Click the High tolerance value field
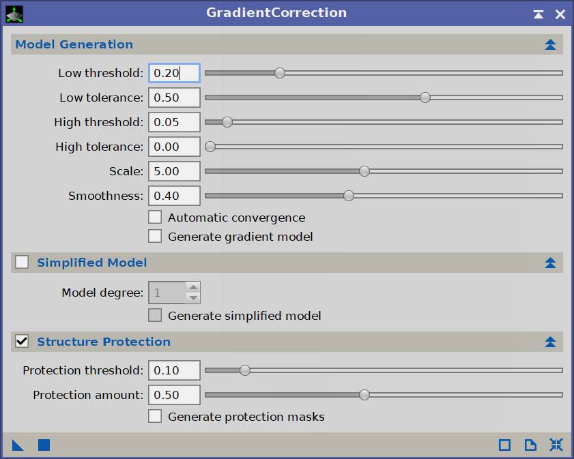 pyautogui.click(x=174, y=147)
